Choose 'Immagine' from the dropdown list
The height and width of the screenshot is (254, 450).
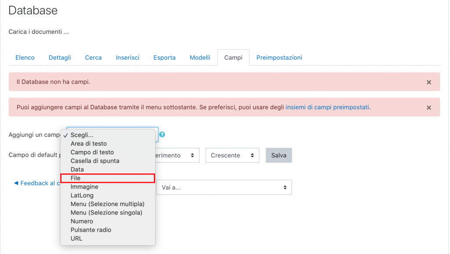[108, 187]
